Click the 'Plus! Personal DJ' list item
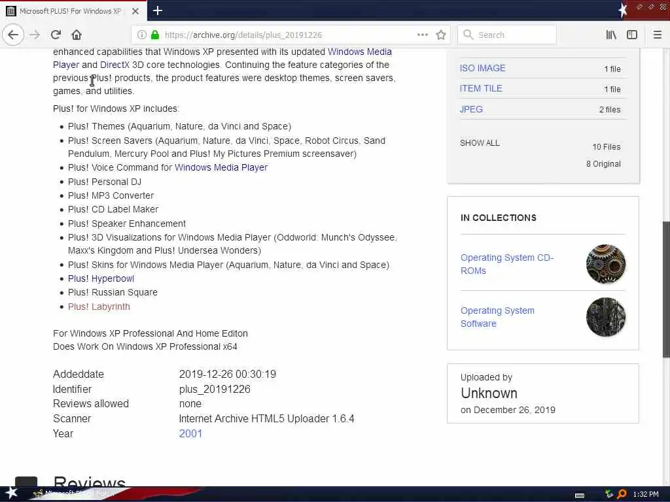This screenshot has width=670, height=502. (x=105, y=182)
